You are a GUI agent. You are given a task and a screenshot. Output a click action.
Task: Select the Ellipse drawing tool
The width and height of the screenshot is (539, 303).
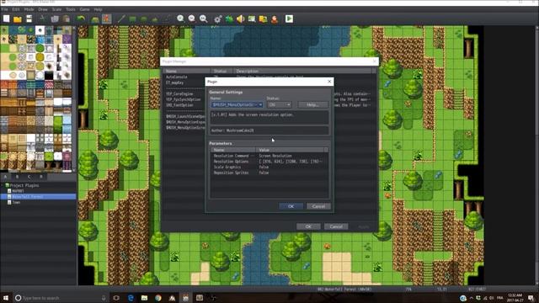(x=144, y=19)
